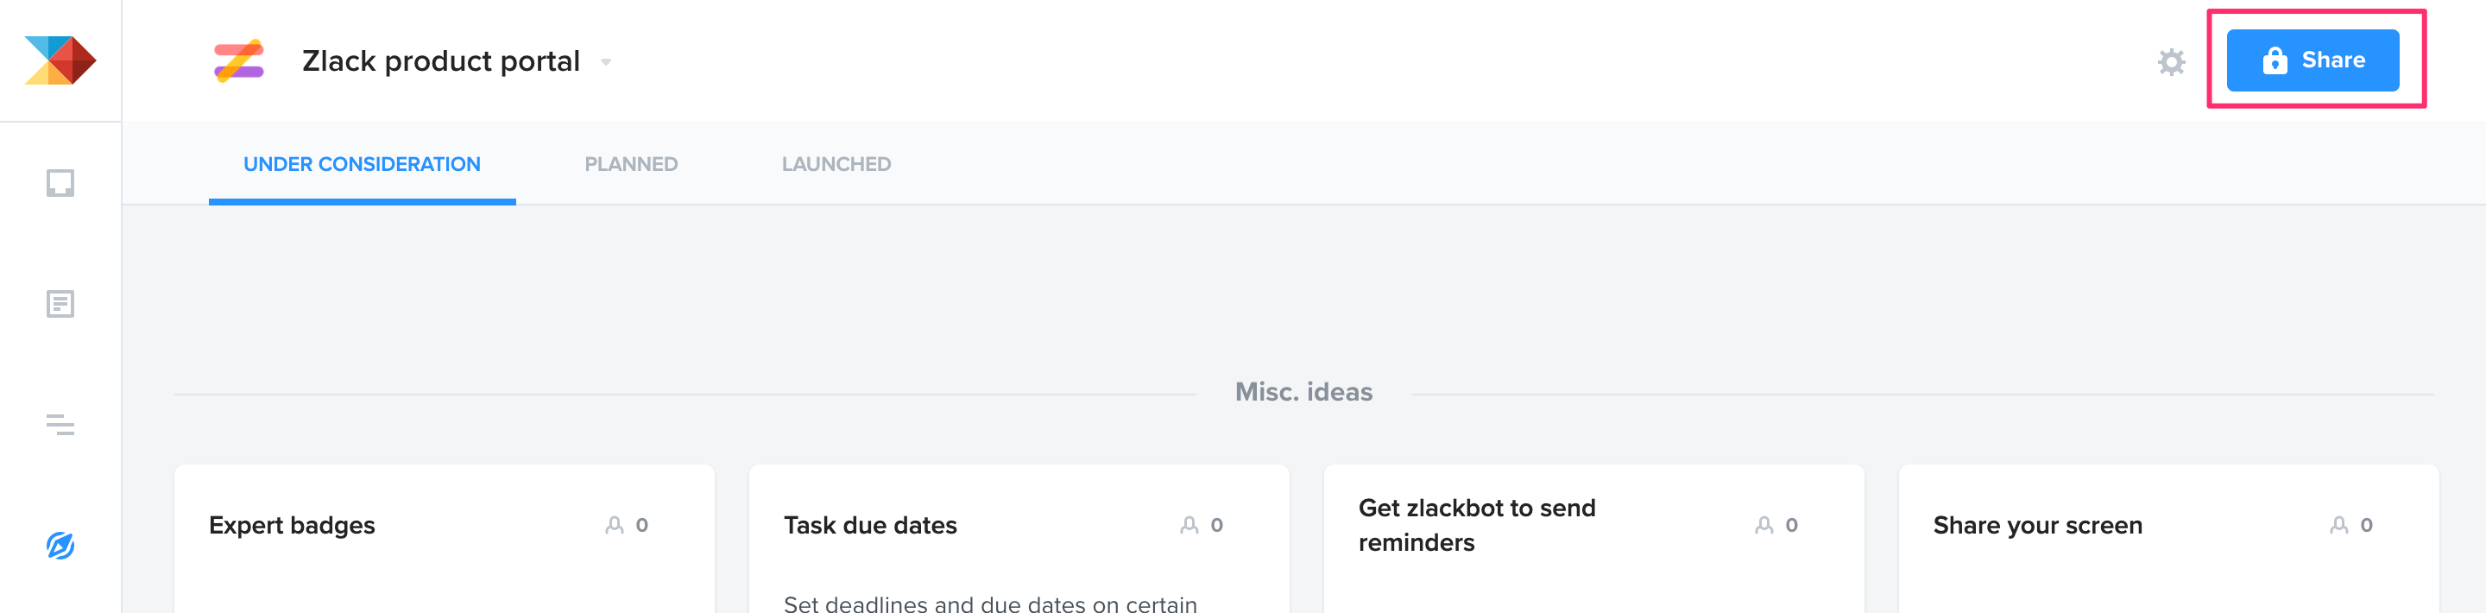
Task: Click the blue Share button
Action: point(2312,60)
